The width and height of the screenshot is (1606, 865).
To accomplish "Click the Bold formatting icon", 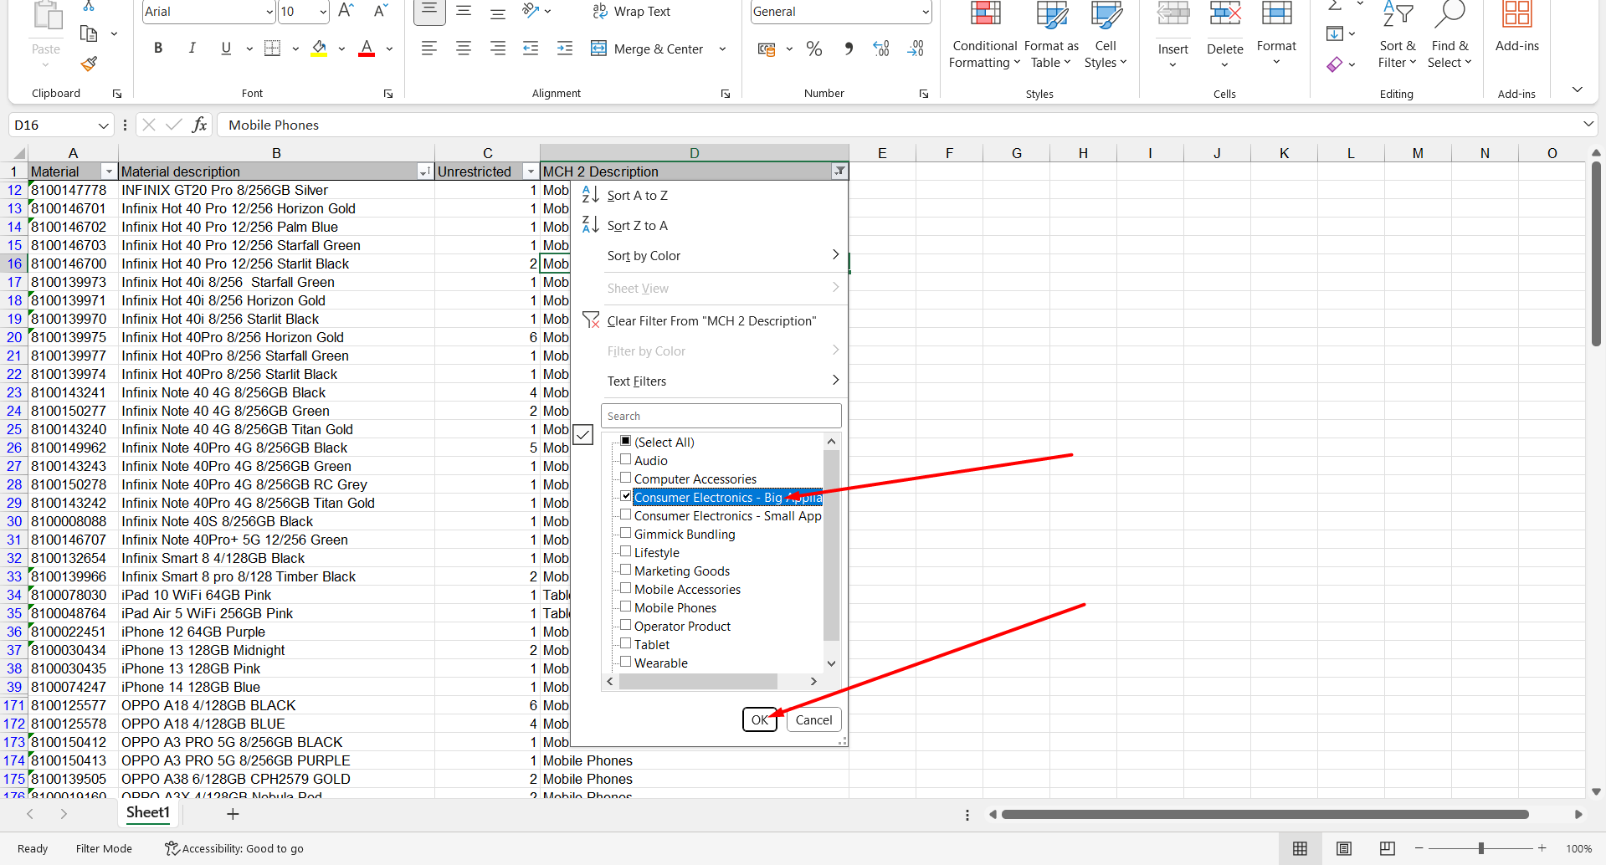I will coord(158,49).
